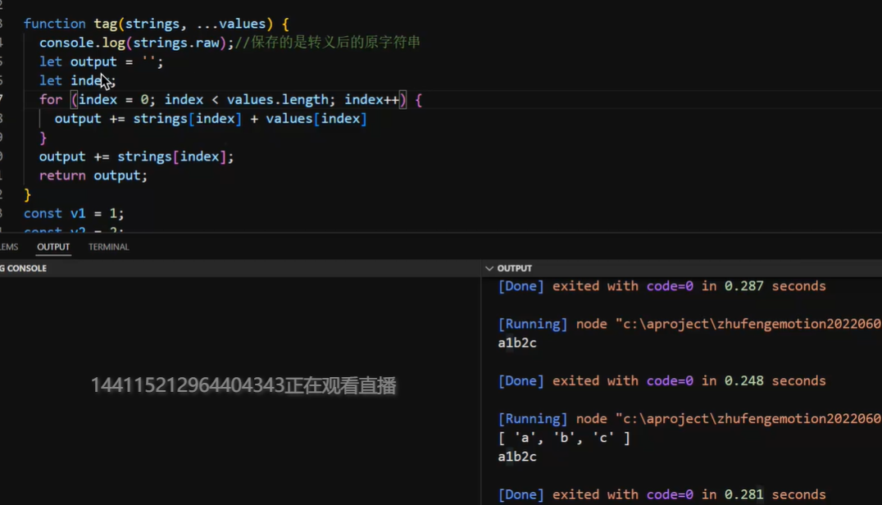
Task: Click the 'return output;' statement
Action: 93,175
